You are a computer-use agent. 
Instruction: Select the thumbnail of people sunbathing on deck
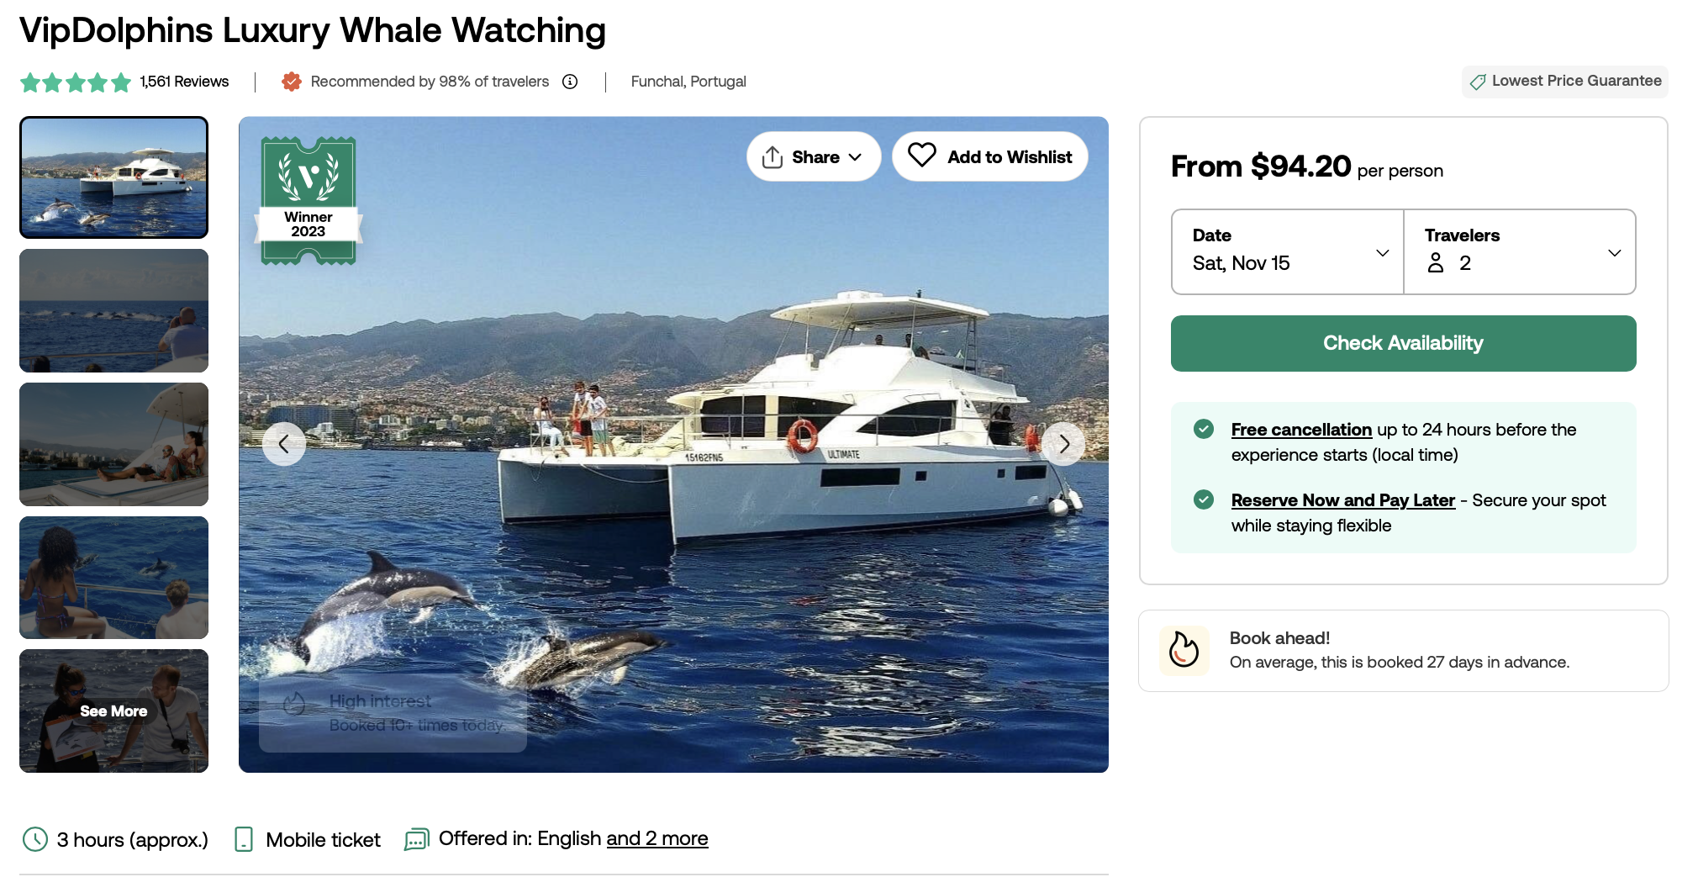pos(113,444)
